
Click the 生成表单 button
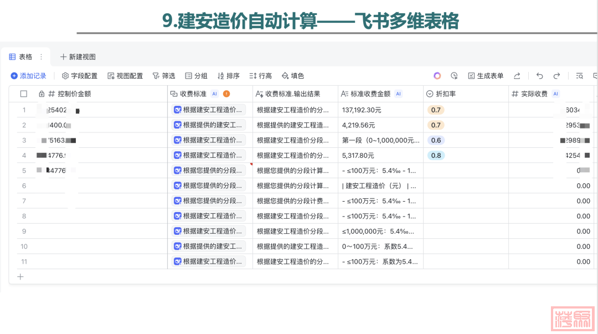[486, 76]
